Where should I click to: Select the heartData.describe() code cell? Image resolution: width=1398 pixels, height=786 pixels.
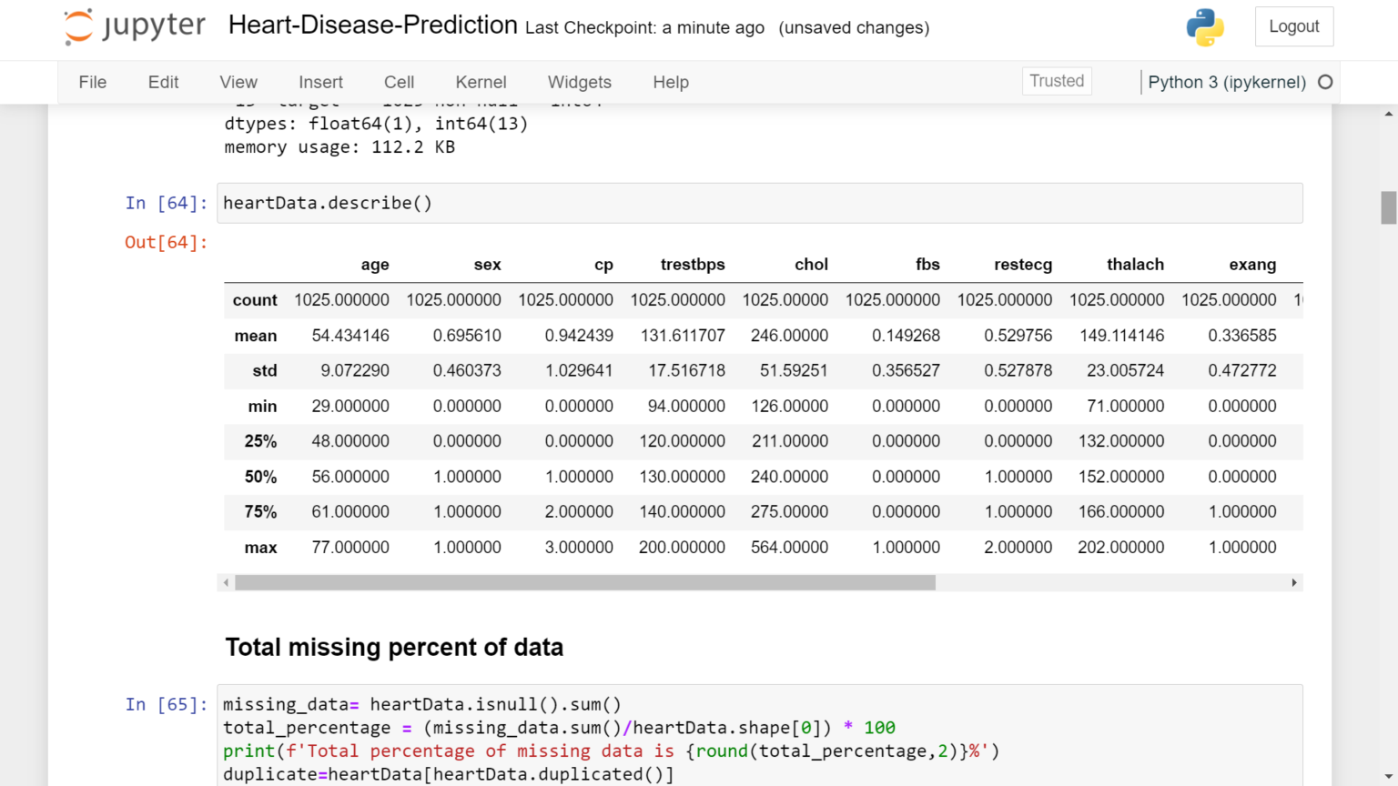[759, 203]
